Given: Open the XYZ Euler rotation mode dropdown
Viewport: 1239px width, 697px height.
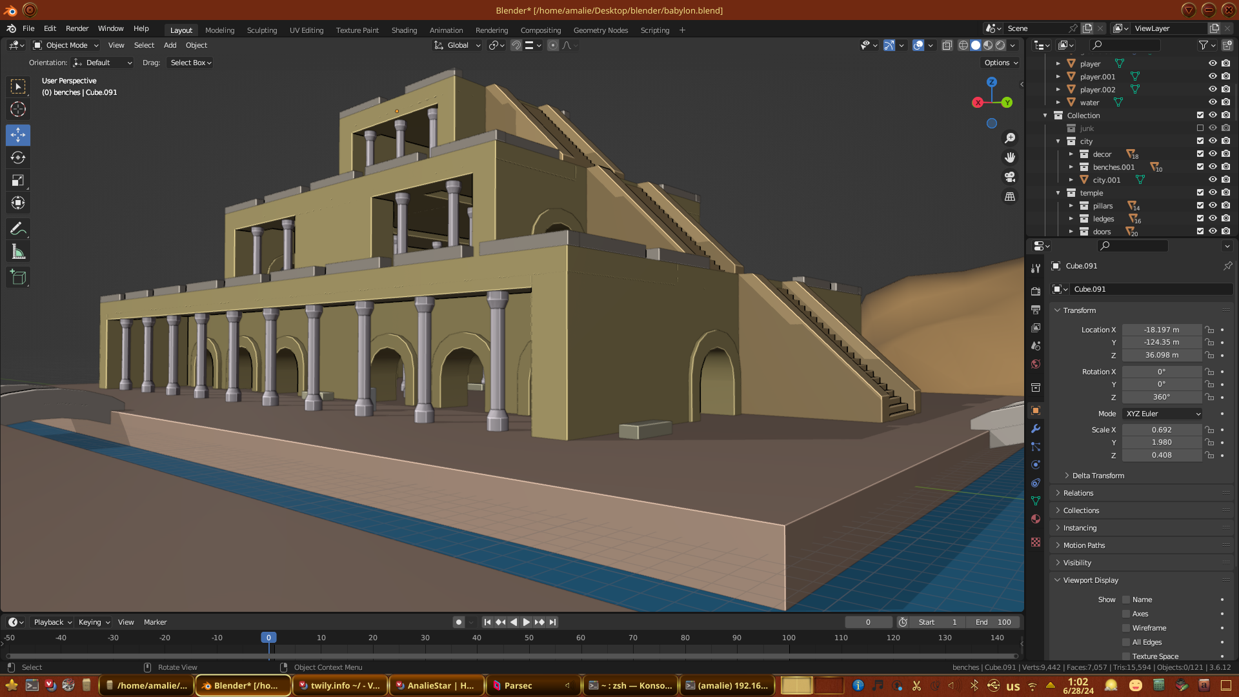Looking at the screenshot, I should (x=1162, y=414).
